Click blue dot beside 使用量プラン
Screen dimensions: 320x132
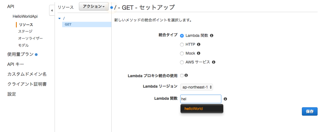pyautogui.click(x=36, y=55)
